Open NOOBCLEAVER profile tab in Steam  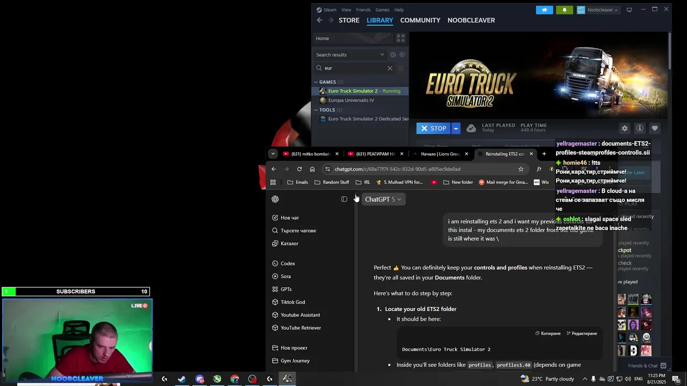tap(471, 20)
